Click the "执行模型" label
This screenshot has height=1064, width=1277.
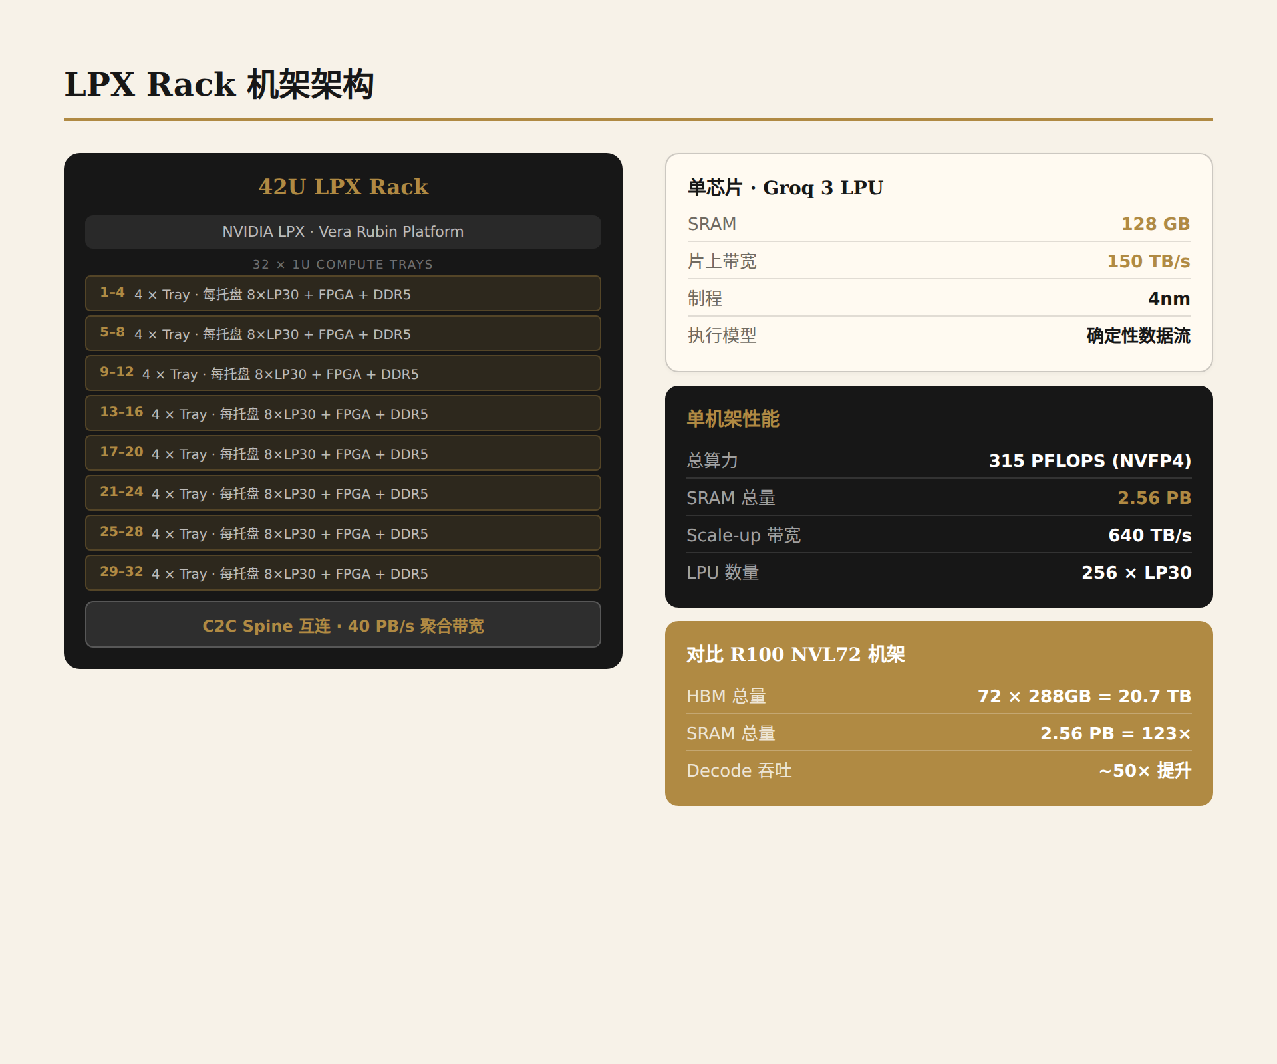[x=722, y=336]
